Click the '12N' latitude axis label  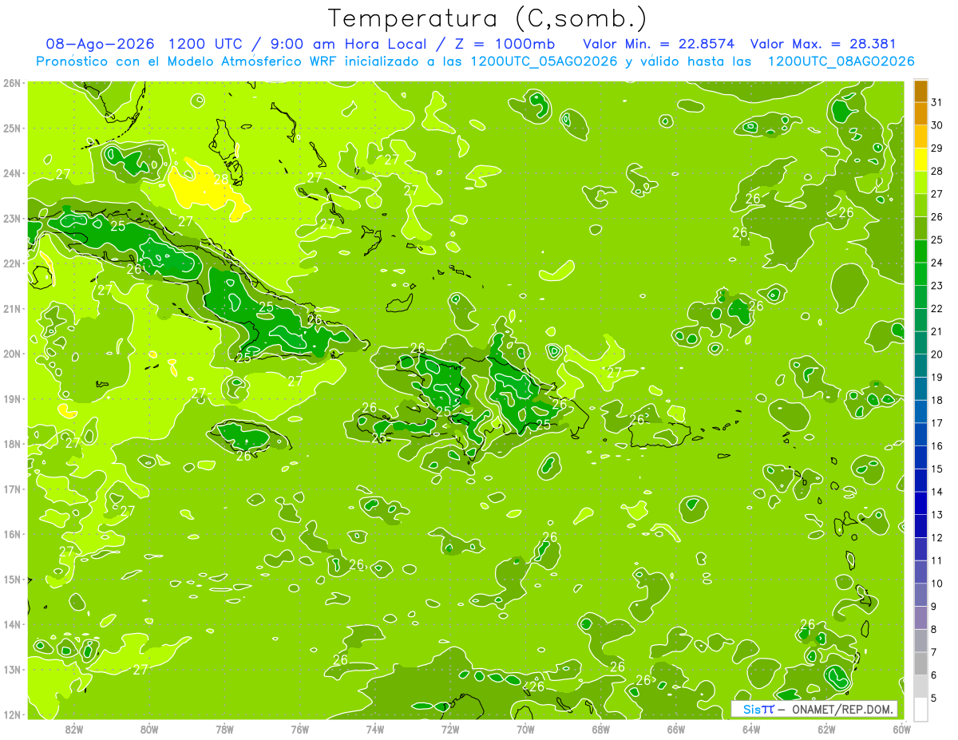coord(11,714)
